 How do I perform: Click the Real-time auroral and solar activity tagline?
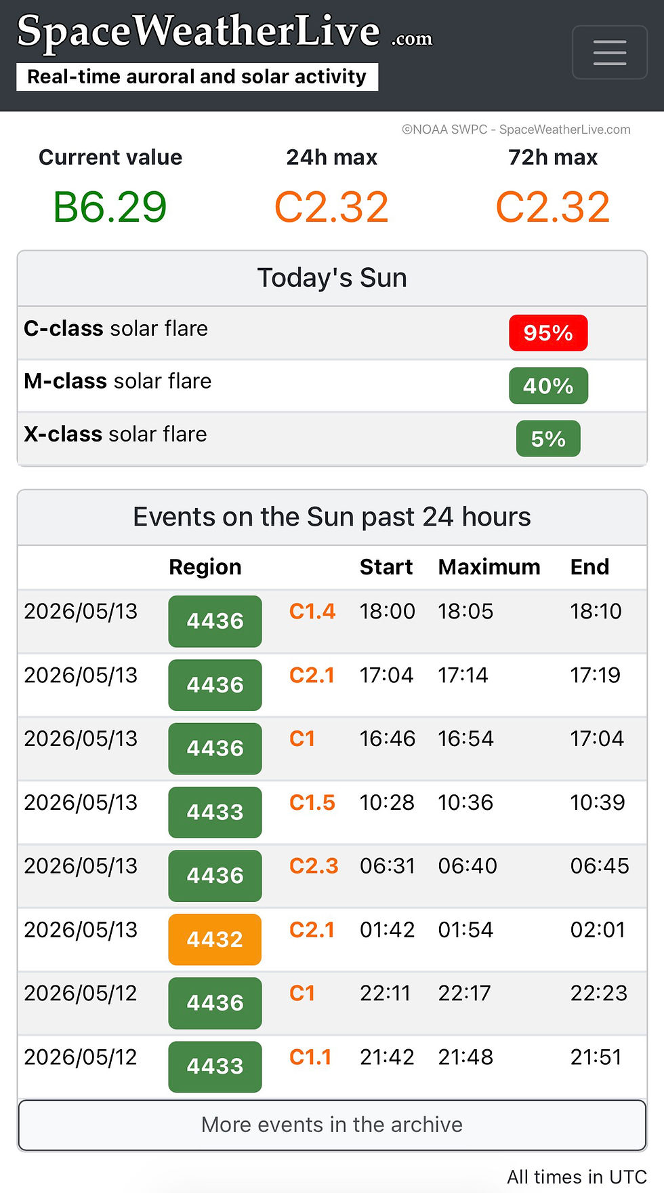197,77
